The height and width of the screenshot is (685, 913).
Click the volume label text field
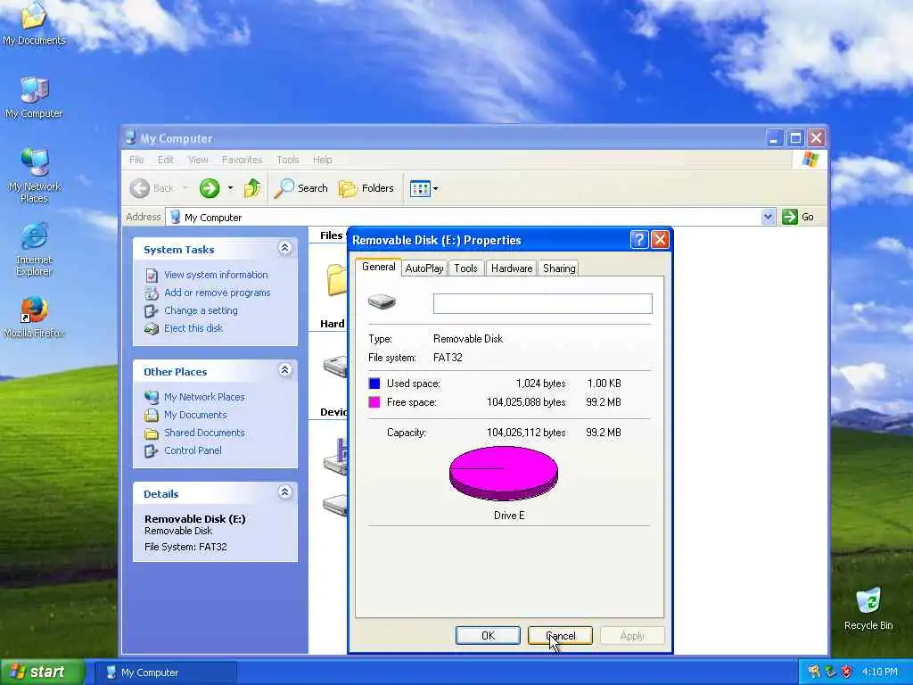(543, 303)
